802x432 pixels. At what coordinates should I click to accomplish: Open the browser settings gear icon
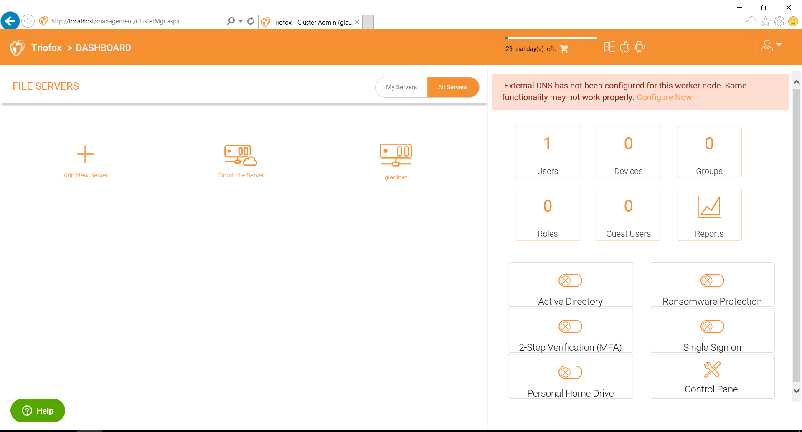point(779,21)
